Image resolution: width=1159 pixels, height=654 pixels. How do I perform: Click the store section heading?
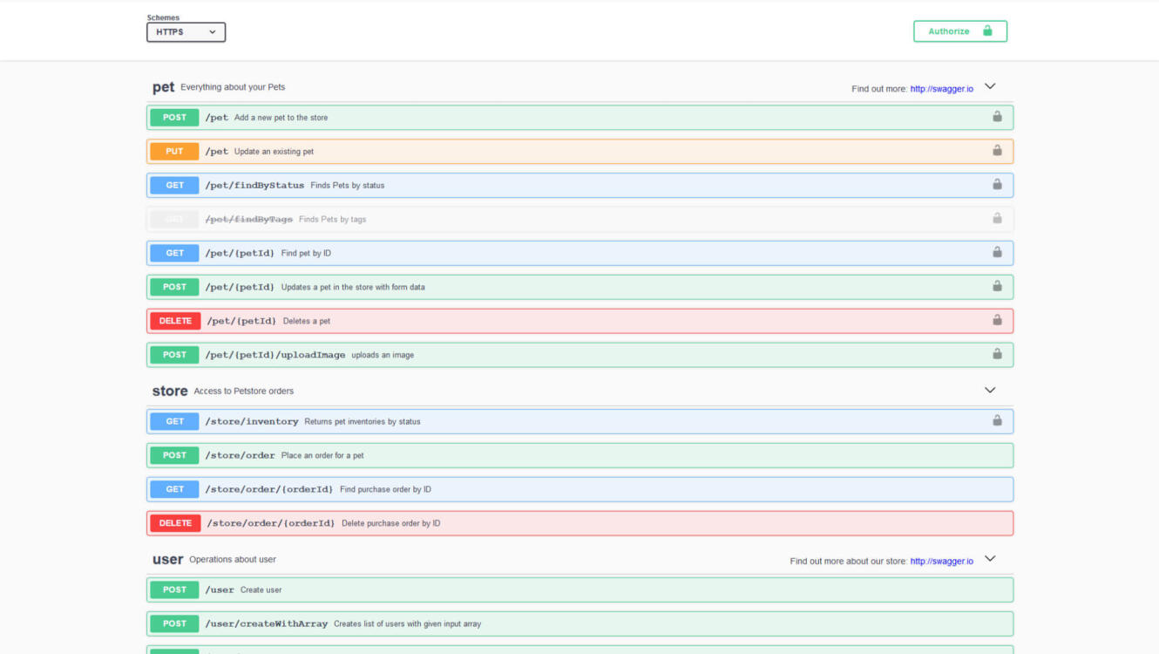(x=170, y=391)
